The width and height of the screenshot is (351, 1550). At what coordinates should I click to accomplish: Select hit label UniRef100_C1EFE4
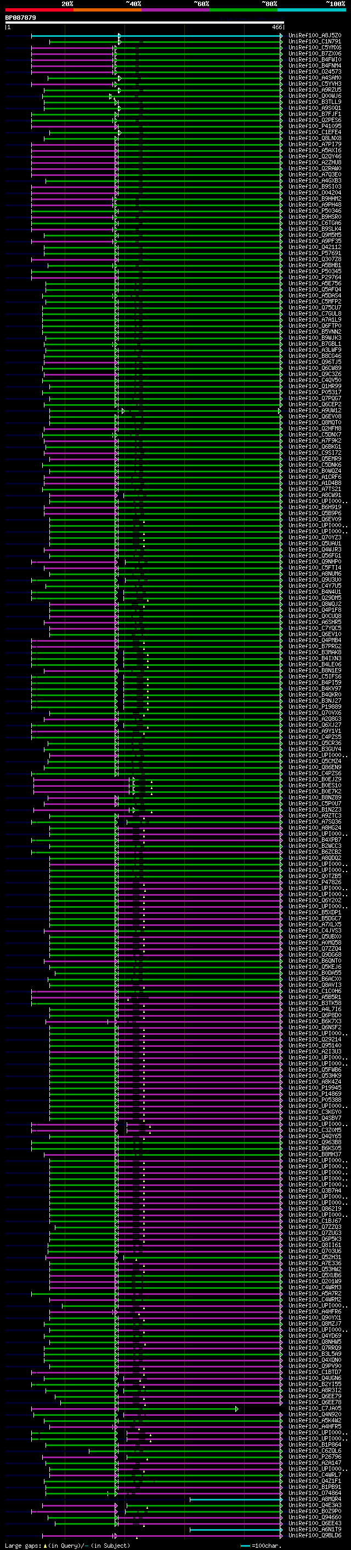point(315,133)
